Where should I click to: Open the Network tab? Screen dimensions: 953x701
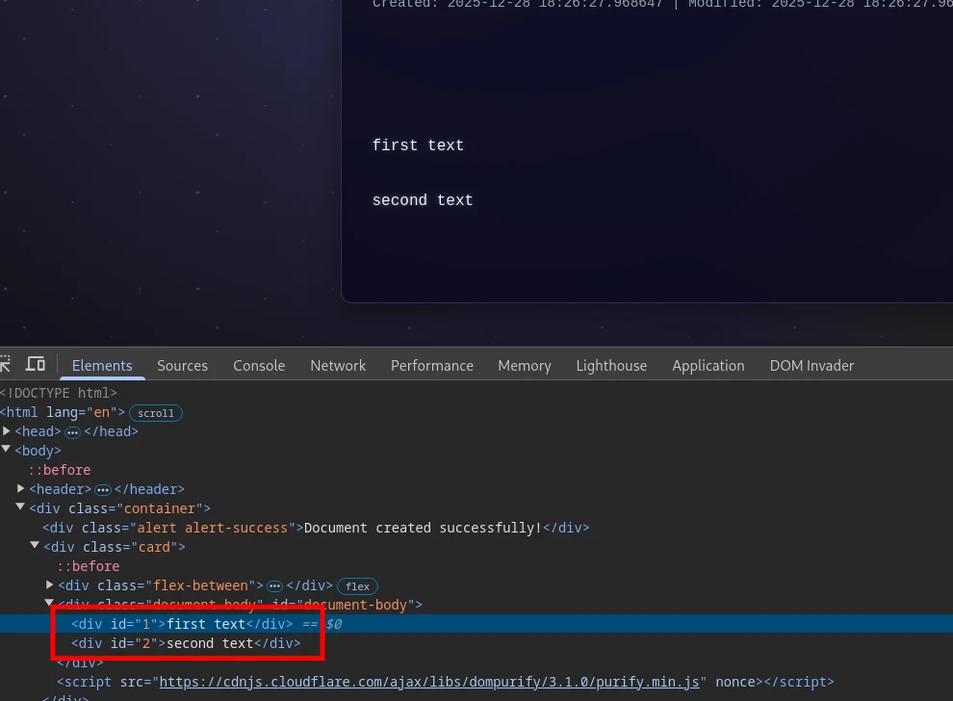coord(338,366)
